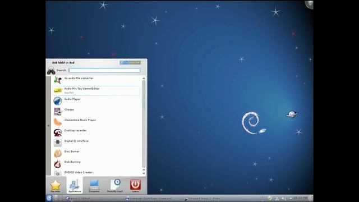Expand hidden system tray icons arrow

pyautogui.click(x=291, y=198)
